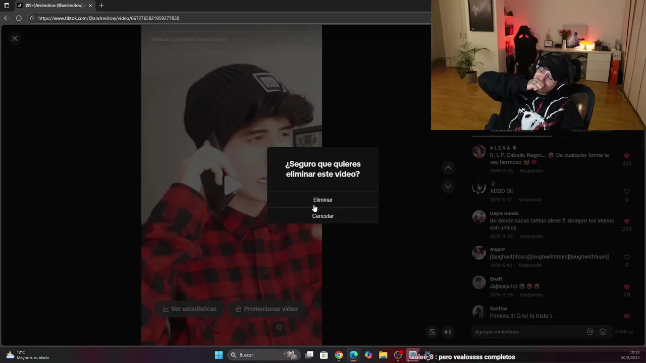
Task: Open Copilot from the taskbar
Action: coord(368,355)
